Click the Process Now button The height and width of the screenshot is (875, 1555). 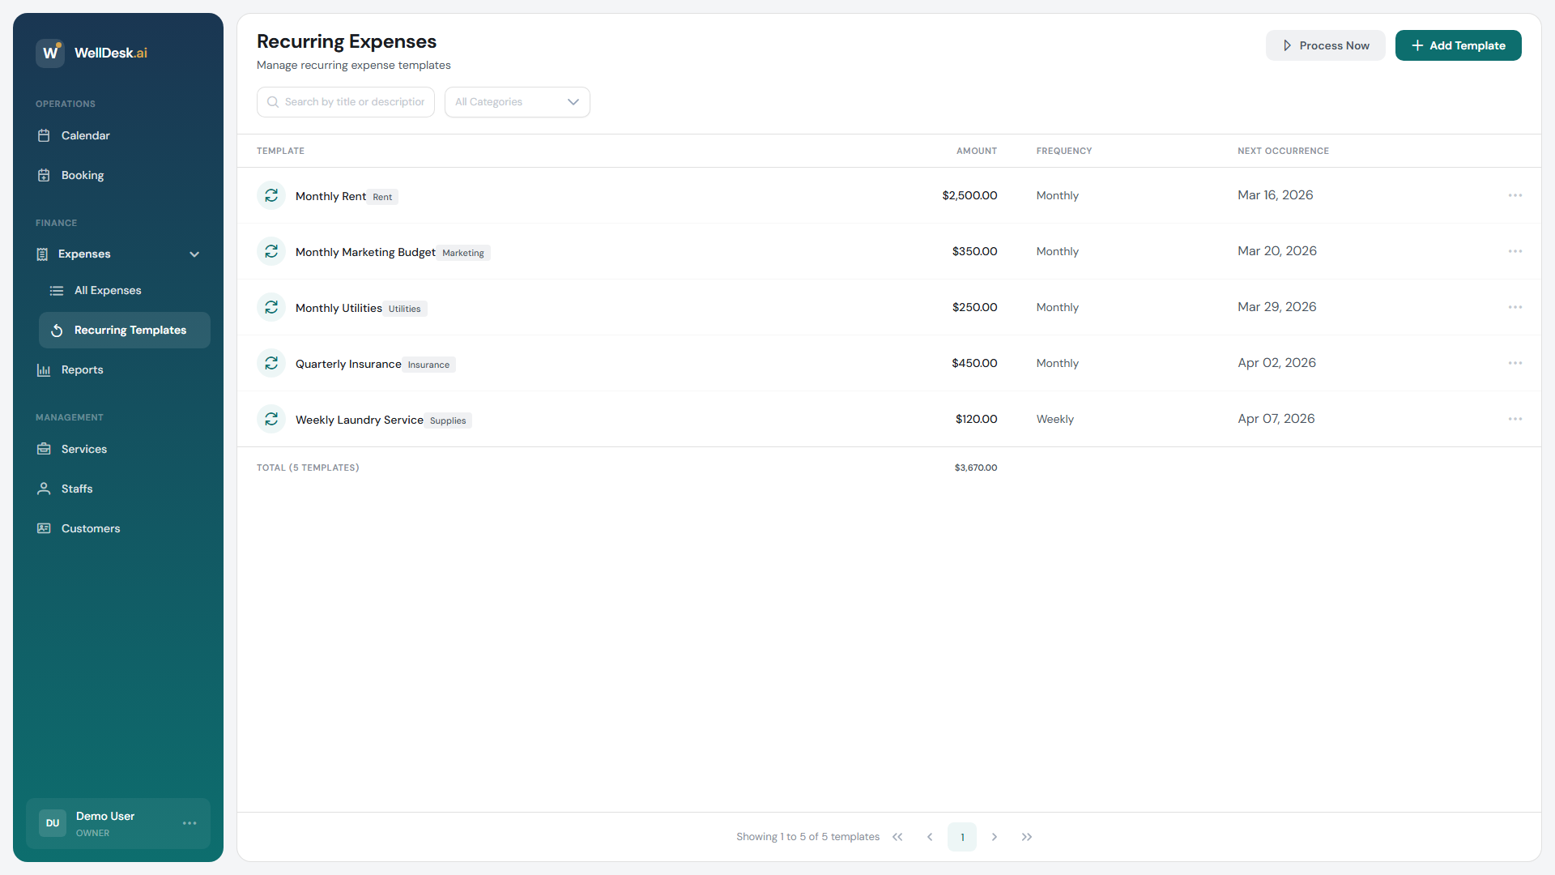click(x=1325, y=45)
